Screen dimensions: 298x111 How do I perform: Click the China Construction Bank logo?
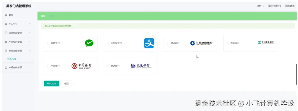coord(201,43)
